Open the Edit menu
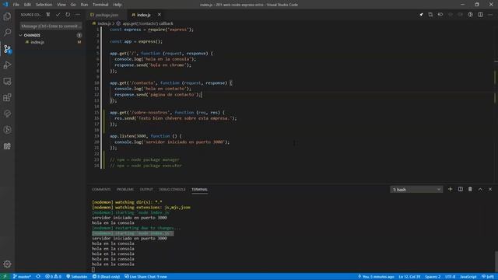The image size is (498, 280). 27,5
